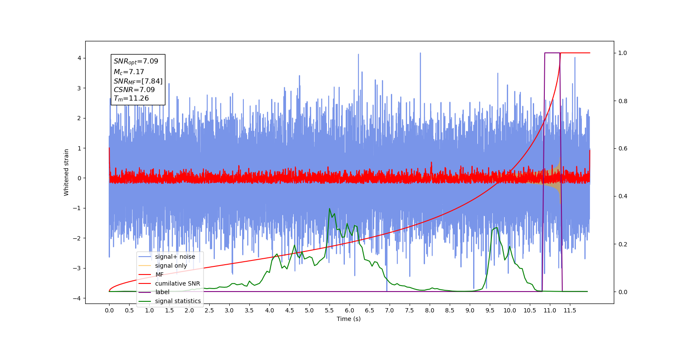Click the −4 tick on left strain axis
682x341 pixels.
77,298
